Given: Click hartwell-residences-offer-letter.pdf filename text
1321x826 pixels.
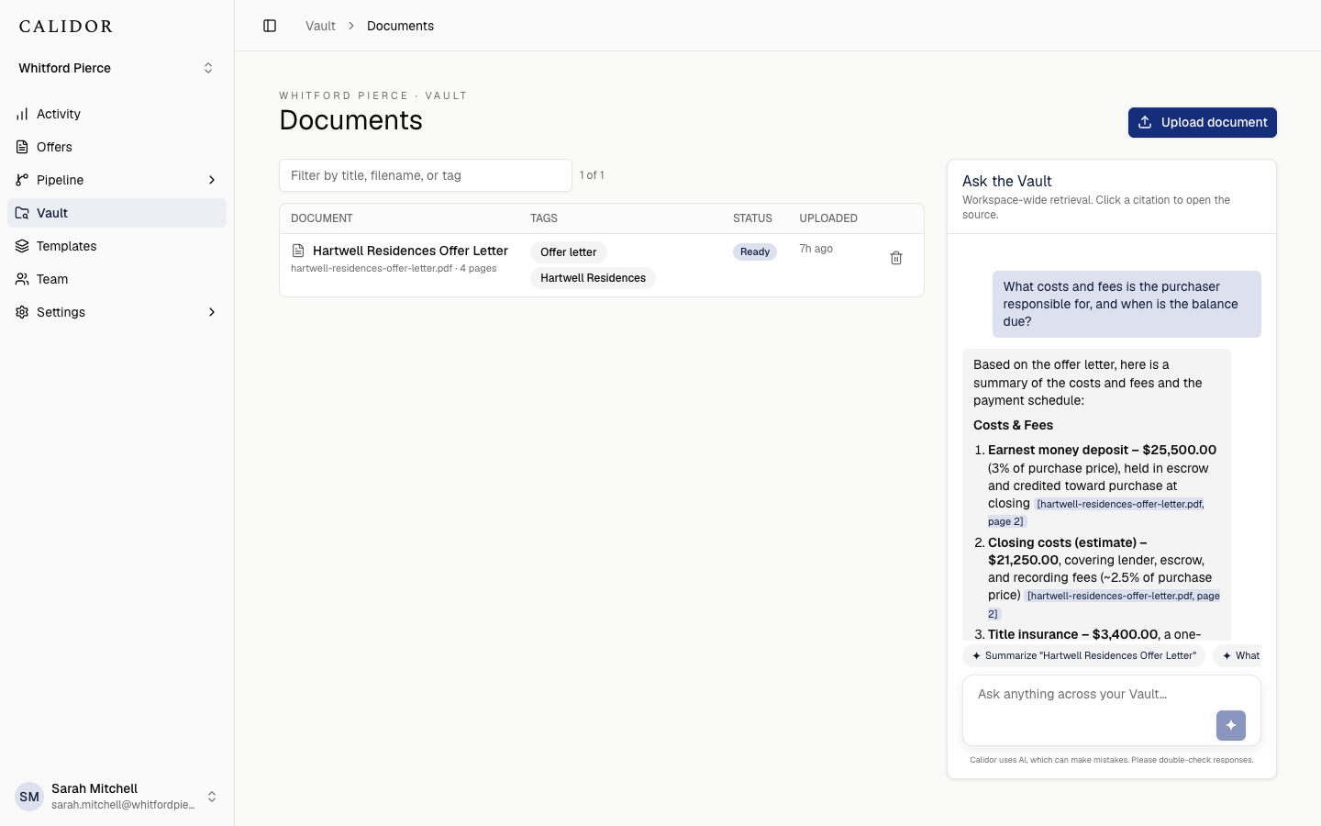Looking at the screenshot, I should tap(372, 269).
